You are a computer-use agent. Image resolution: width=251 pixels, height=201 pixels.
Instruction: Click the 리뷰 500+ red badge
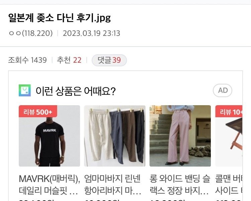(x=38, y=112)
